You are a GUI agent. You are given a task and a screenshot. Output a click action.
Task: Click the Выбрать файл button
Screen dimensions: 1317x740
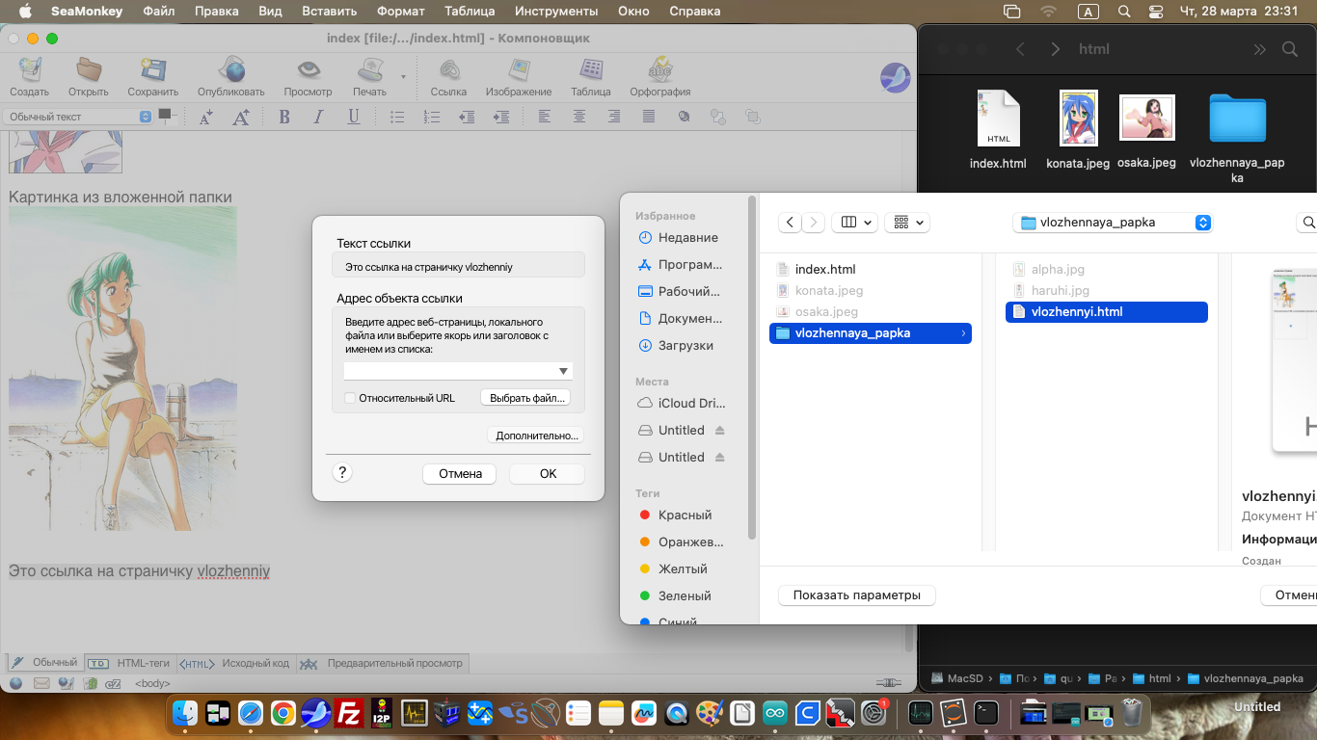[x=525, y=398]
